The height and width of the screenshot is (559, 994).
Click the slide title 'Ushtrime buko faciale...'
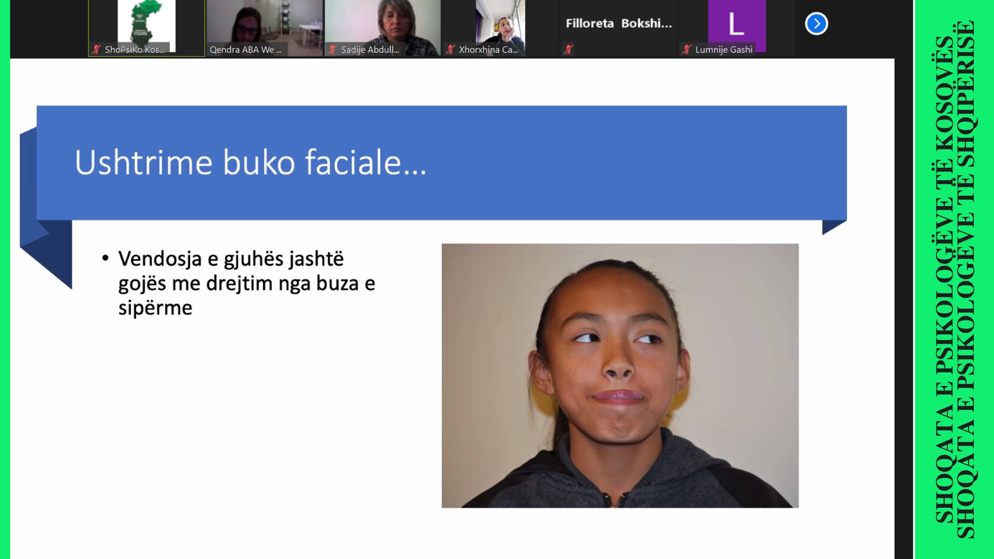(x=251, y=163)
